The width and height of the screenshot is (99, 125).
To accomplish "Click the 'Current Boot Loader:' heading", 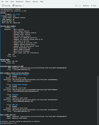I will [8, 26].
